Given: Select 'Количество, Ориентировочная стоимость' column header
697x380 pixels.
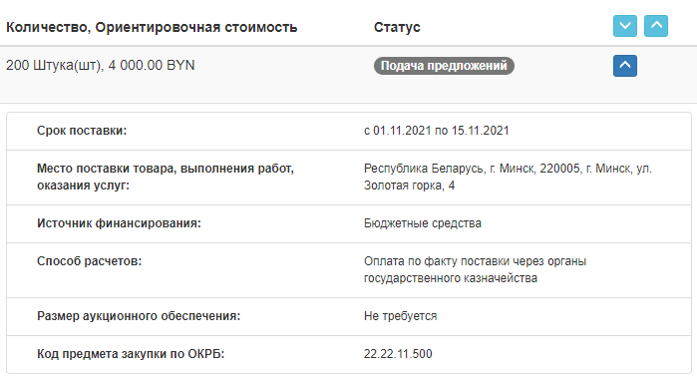Looking at the screenshot, I should 152,27.
